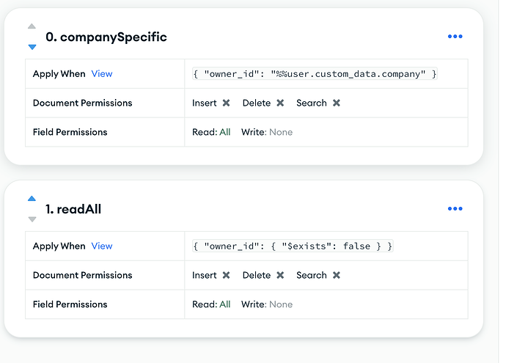Image resolution: width=506 pixels, height=363 pixels.
Task: Click View link in readAll Apply When
Action: pyautogui.click(x=102, y=246)
